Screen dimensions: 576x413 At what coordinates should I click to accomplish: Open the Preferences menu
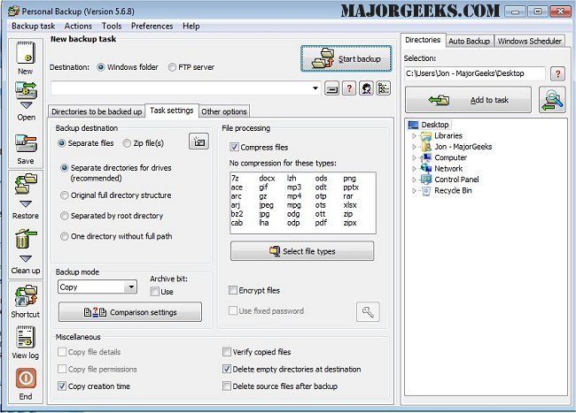click(x=152, y=26)
